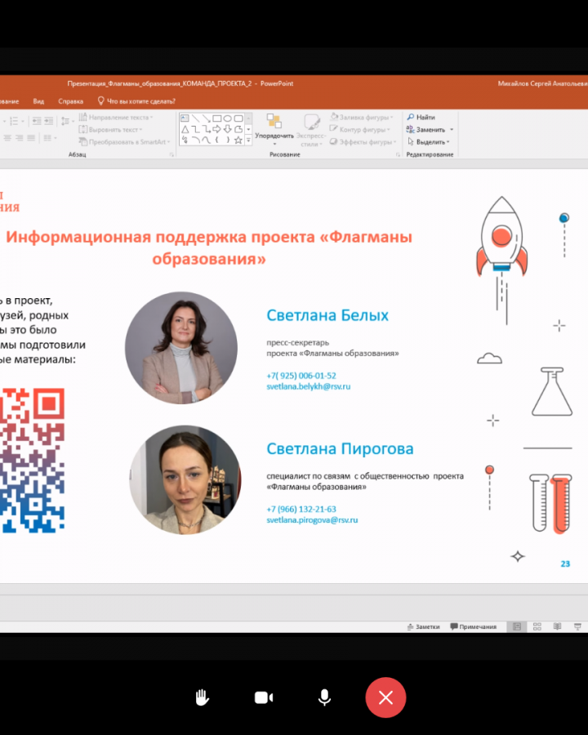This screenshot has height=735, width=588.
Task: Open the Примечания comments pane
Action: (x=473, y=626)
